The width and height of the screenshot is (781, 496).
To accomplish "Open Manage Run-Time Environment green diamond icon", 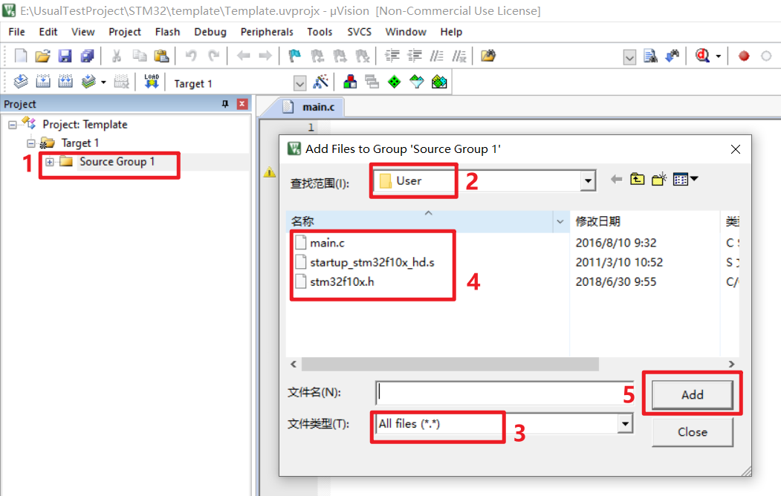I will coord(395,81).
